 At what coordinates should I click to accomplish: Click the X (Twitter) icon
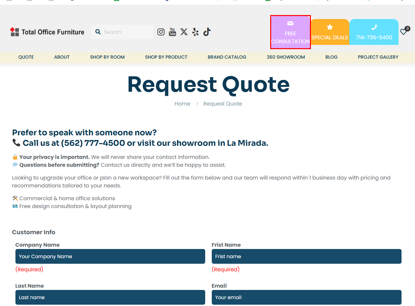[184, 32]
